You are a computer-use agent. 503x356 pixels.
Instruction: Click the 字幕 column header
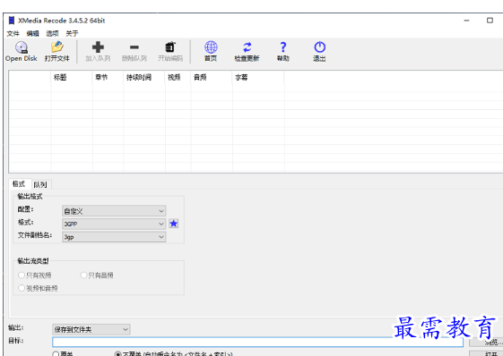pyautogui.click(x=258, y=77)
